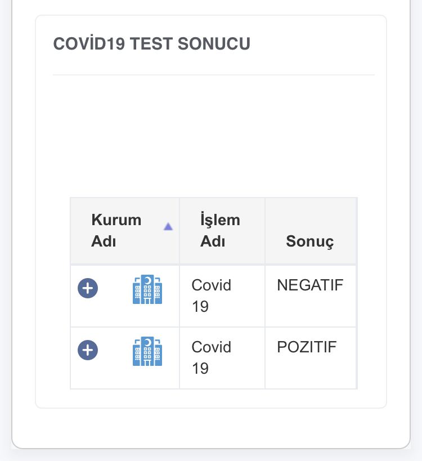
Task: Click the İşlem Adı column header
Action: tap(222, 231)
